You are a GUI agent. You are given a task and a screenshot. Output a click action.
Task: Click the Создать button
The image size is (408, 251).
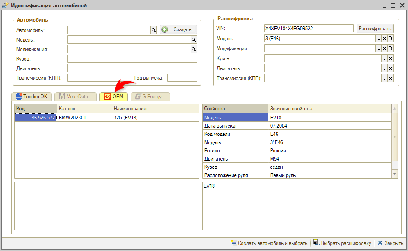tap(178, 29)
